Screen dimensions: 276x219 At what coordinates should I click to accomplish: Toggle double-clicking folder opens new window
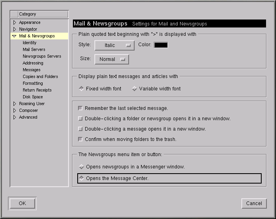pyautogui.click(x=80, y=119)
